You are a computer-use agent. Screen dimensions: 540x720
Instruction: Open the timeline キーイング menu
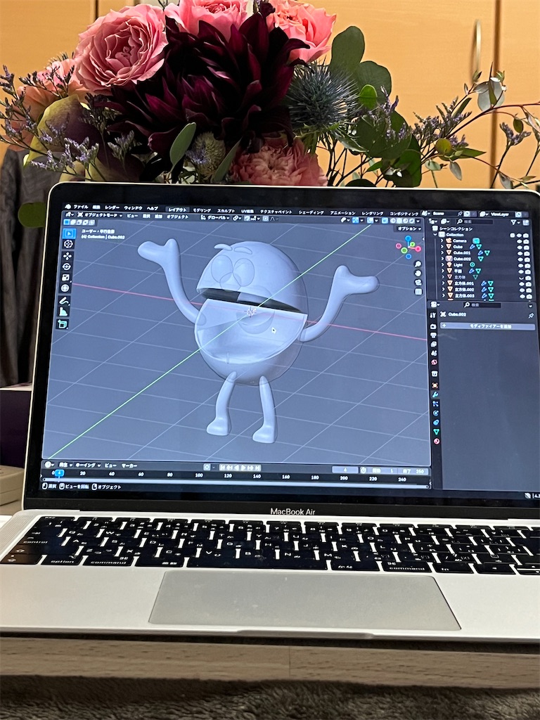pyautogui.click(x=88, y=465)
